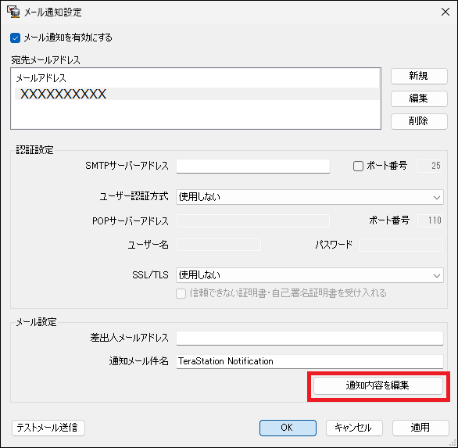Toggle 信頼できない証明書 acceptance checkbox
The width and height of the screenshot is (458, 448).
point(181,293)
